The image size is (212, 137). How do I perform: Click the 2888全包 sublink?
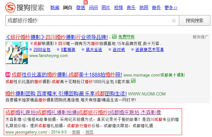[x=42, y=49]
